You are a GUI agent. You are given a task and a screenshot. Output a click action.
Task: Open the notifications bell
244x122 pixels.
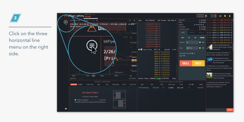[225, 16]
